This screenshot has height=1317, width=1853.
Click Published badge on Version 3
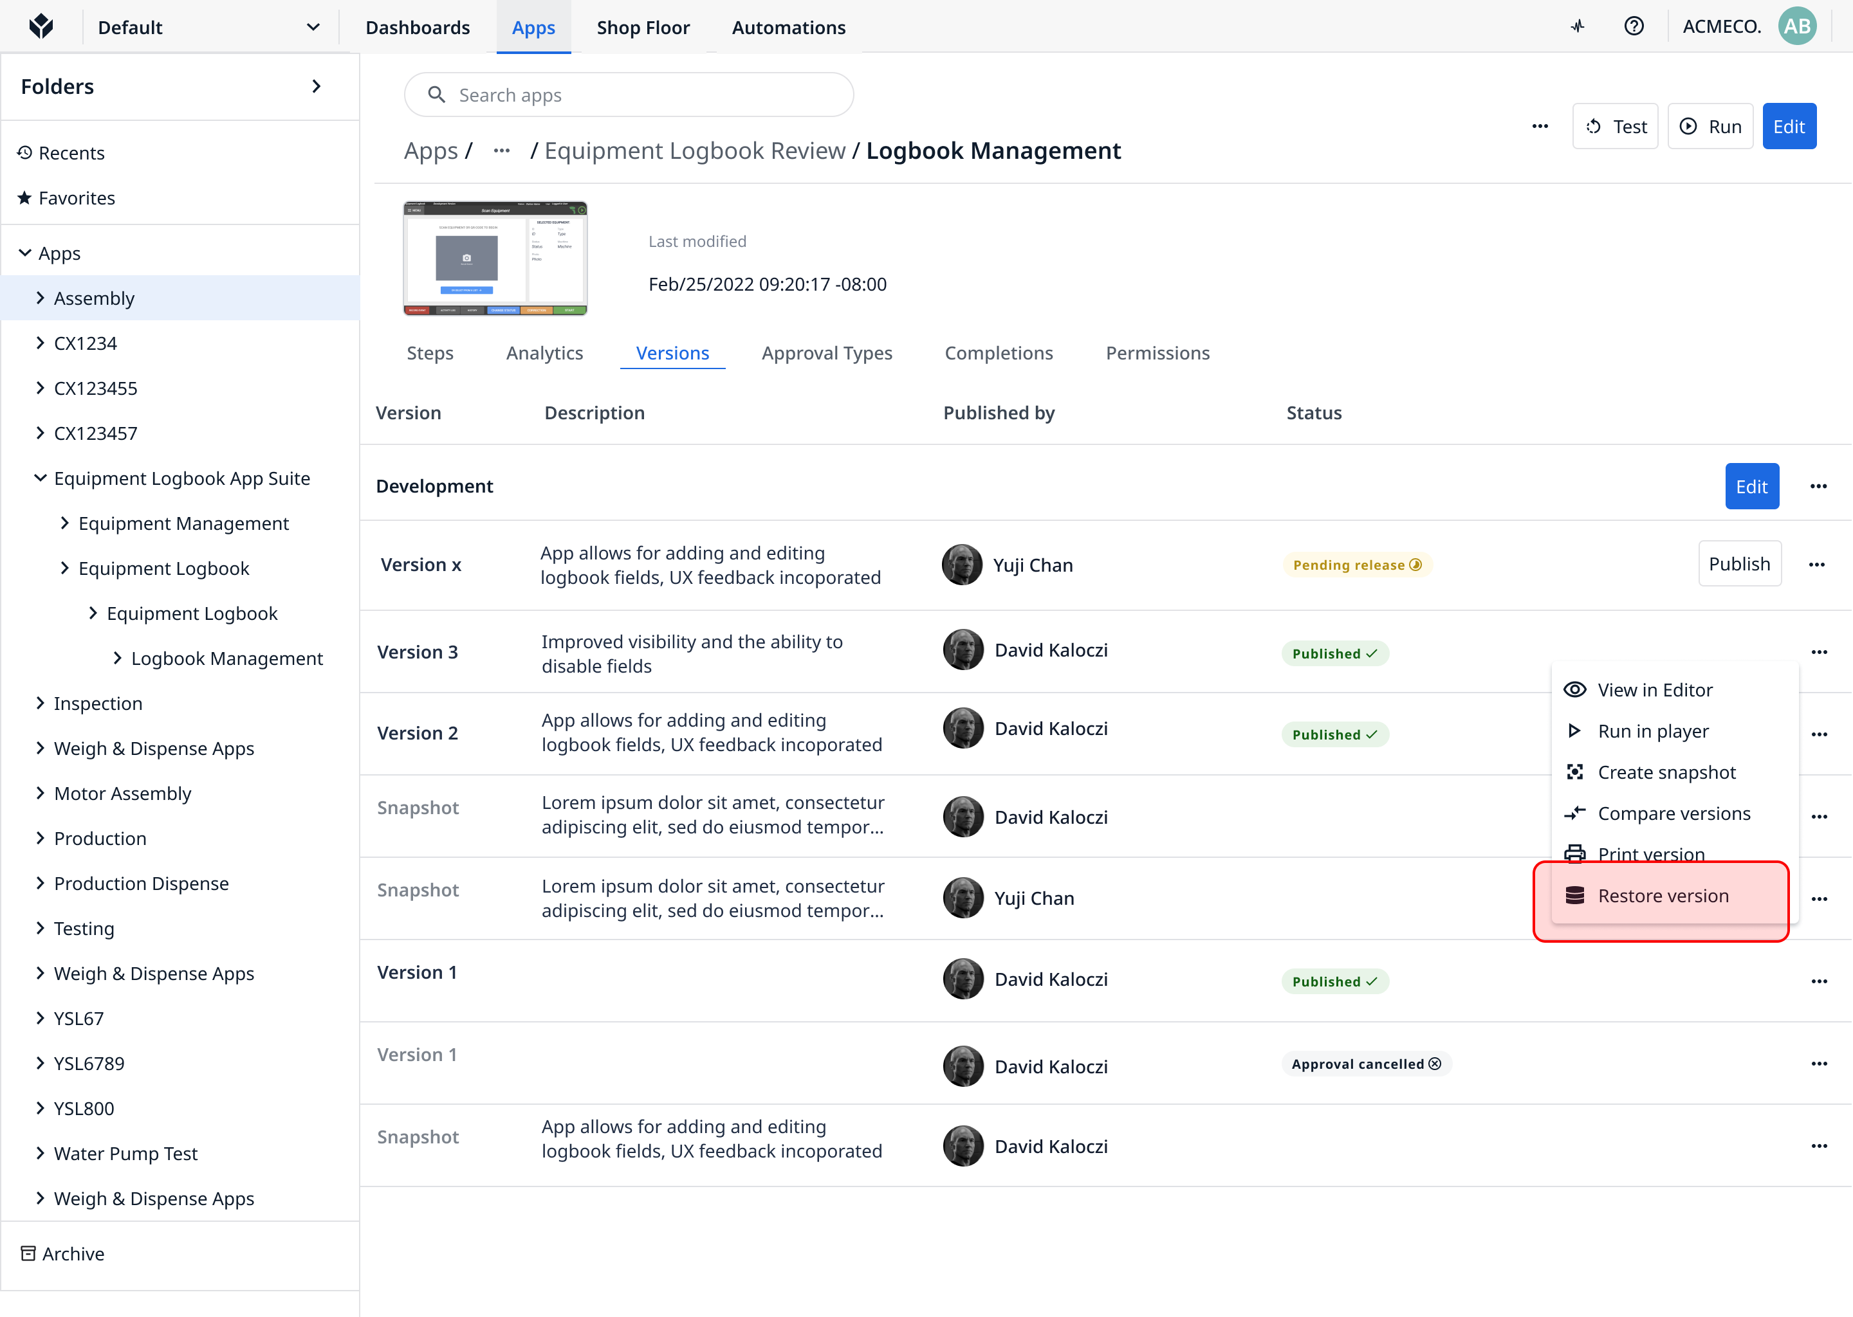click(x=1334, y=653)
